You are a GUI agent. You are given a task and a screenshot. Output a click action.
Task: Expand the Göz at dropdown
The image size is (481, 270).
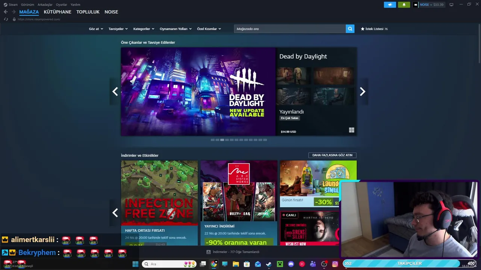(96, 29)
